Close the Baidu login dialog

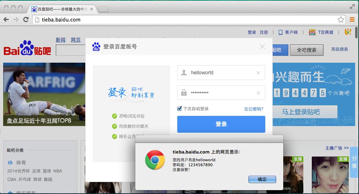pos(262,46)
